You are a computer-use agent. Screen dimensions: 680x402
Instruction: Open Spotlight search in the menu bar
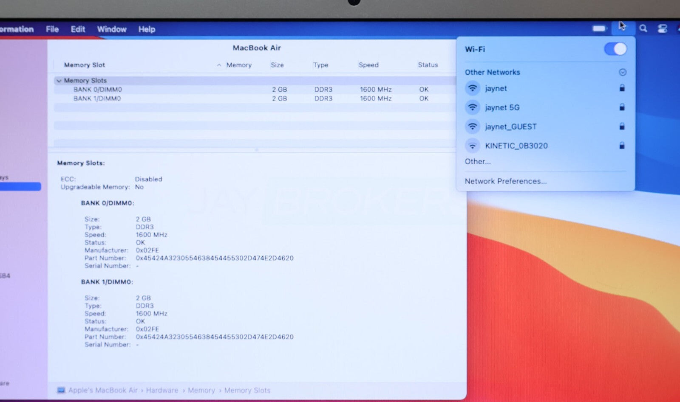[643, 28]
